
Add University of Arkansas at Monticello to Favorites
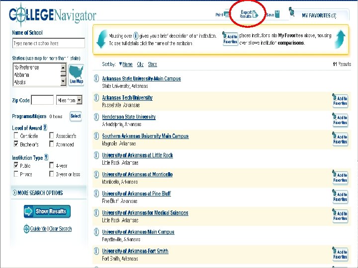click(340, 177)
